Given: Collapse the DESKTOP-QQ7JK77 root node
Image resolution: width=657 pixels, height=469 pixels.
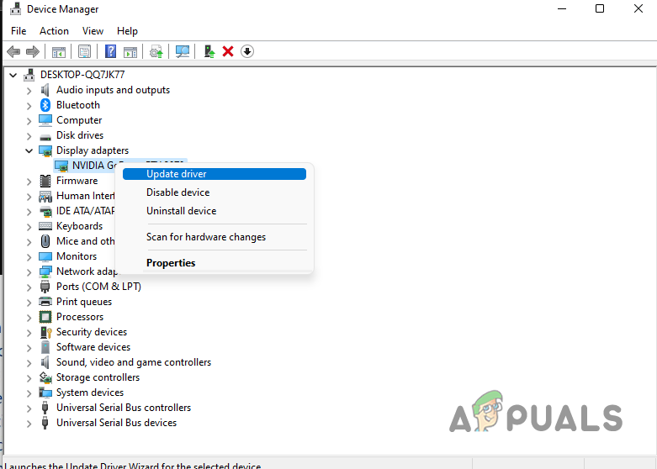Looking at the screenshot, I should 13,76.
